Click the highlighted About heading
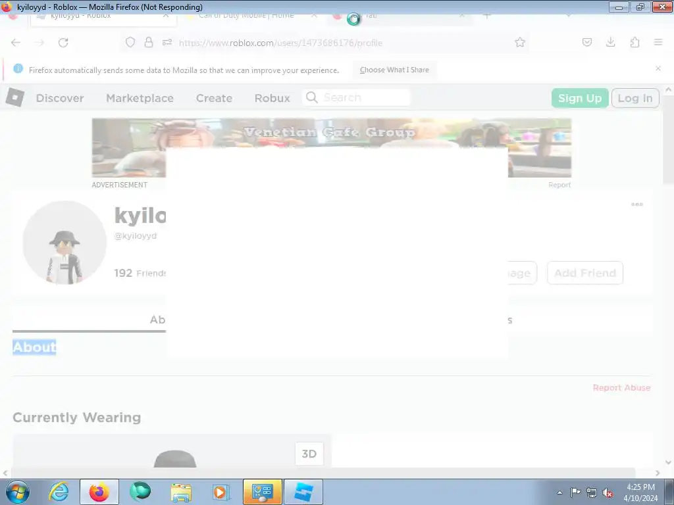Viewport: 674px width, 505px height. [34, 347]
